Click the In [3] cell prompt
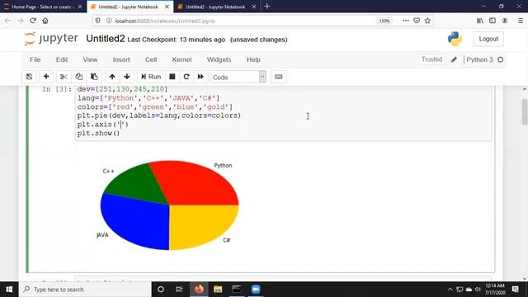Image resolution: width=528 pixels, height=297 pixels. click(x=57, y=89)
